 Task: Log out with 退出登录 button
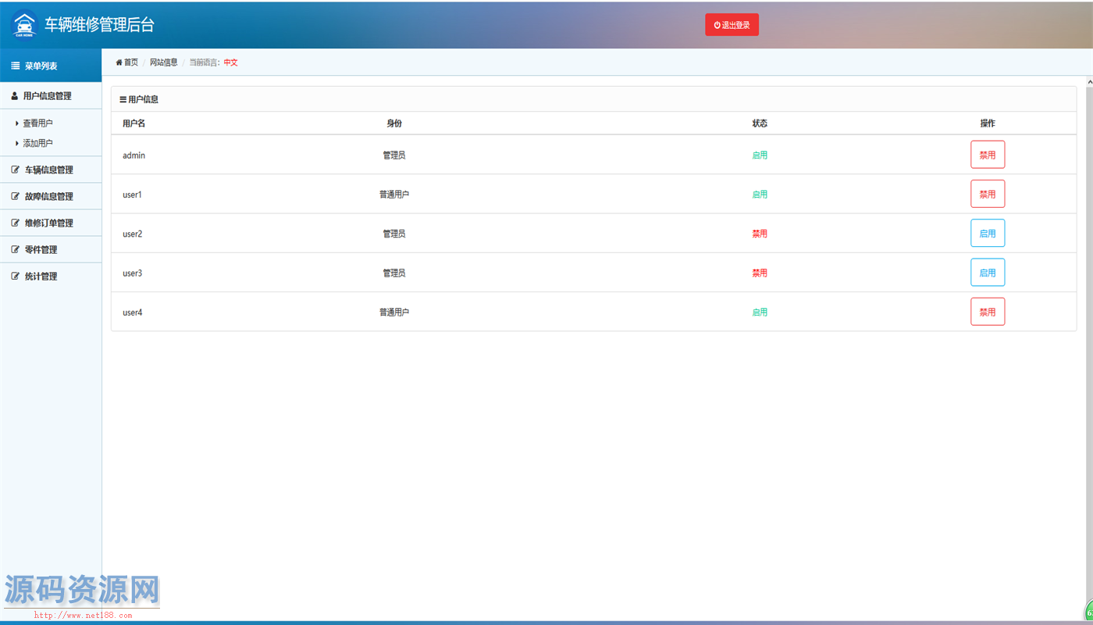[732, 25]
